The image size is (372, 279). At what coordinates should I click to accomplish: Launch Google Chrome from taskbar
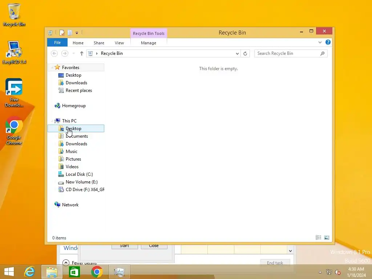point(97,272)
